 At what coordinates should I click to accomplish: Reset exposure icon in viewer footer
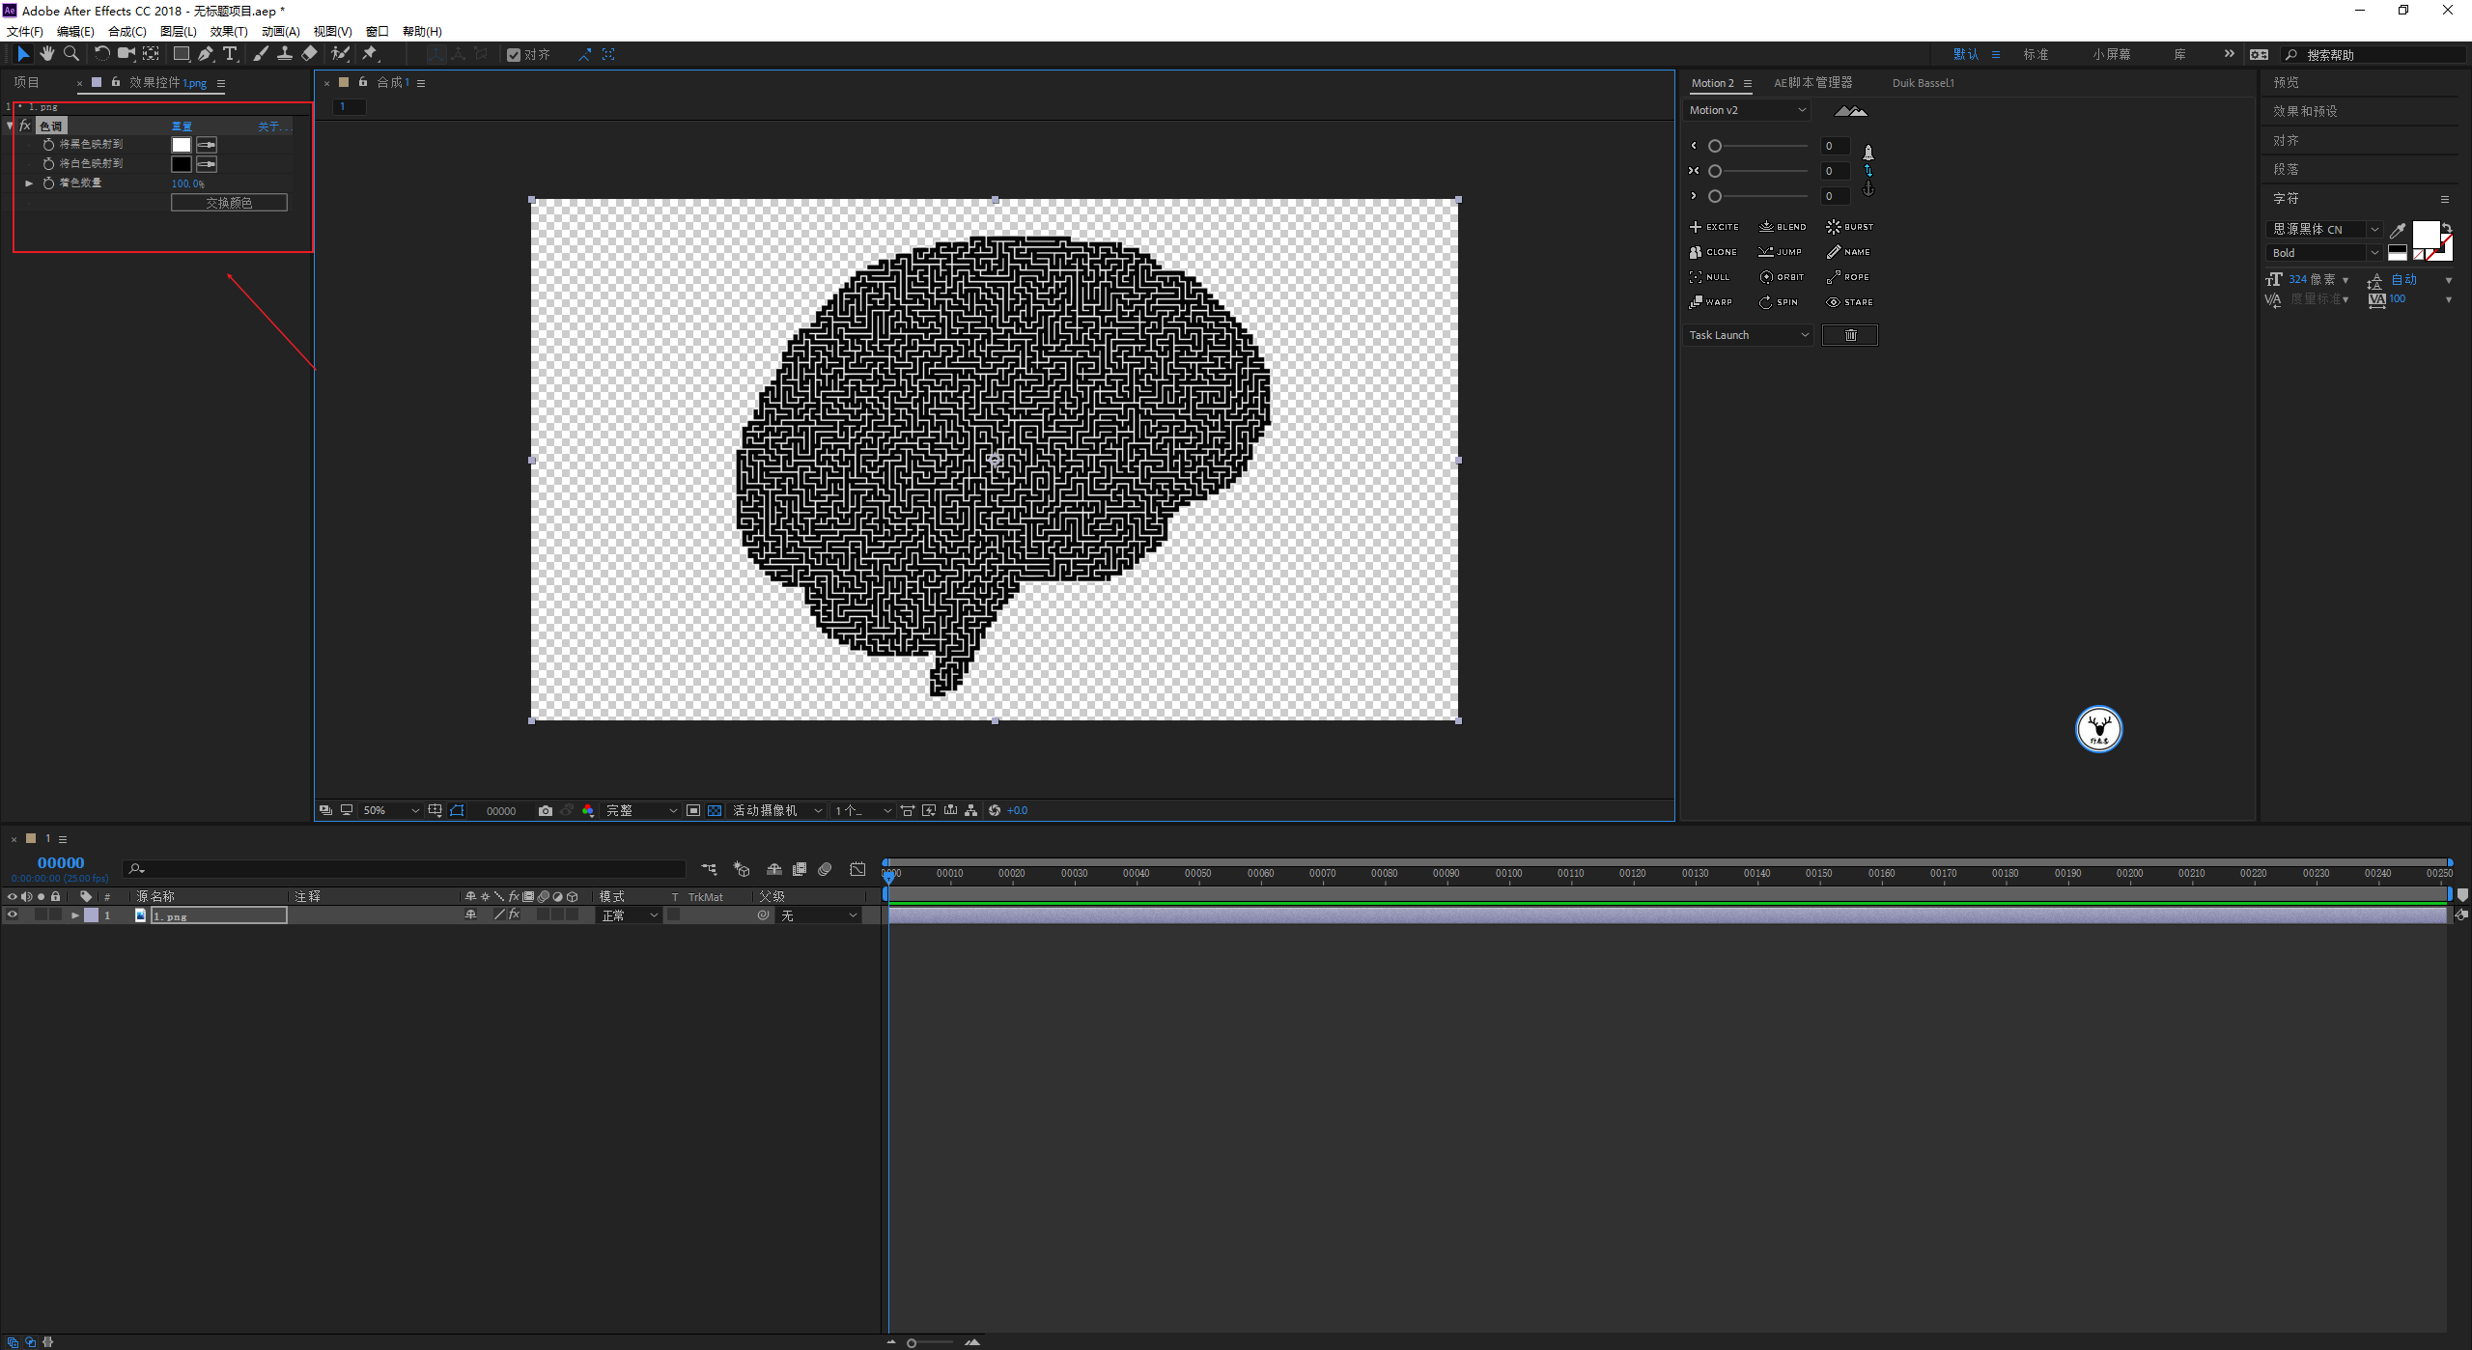click(995, 810)
